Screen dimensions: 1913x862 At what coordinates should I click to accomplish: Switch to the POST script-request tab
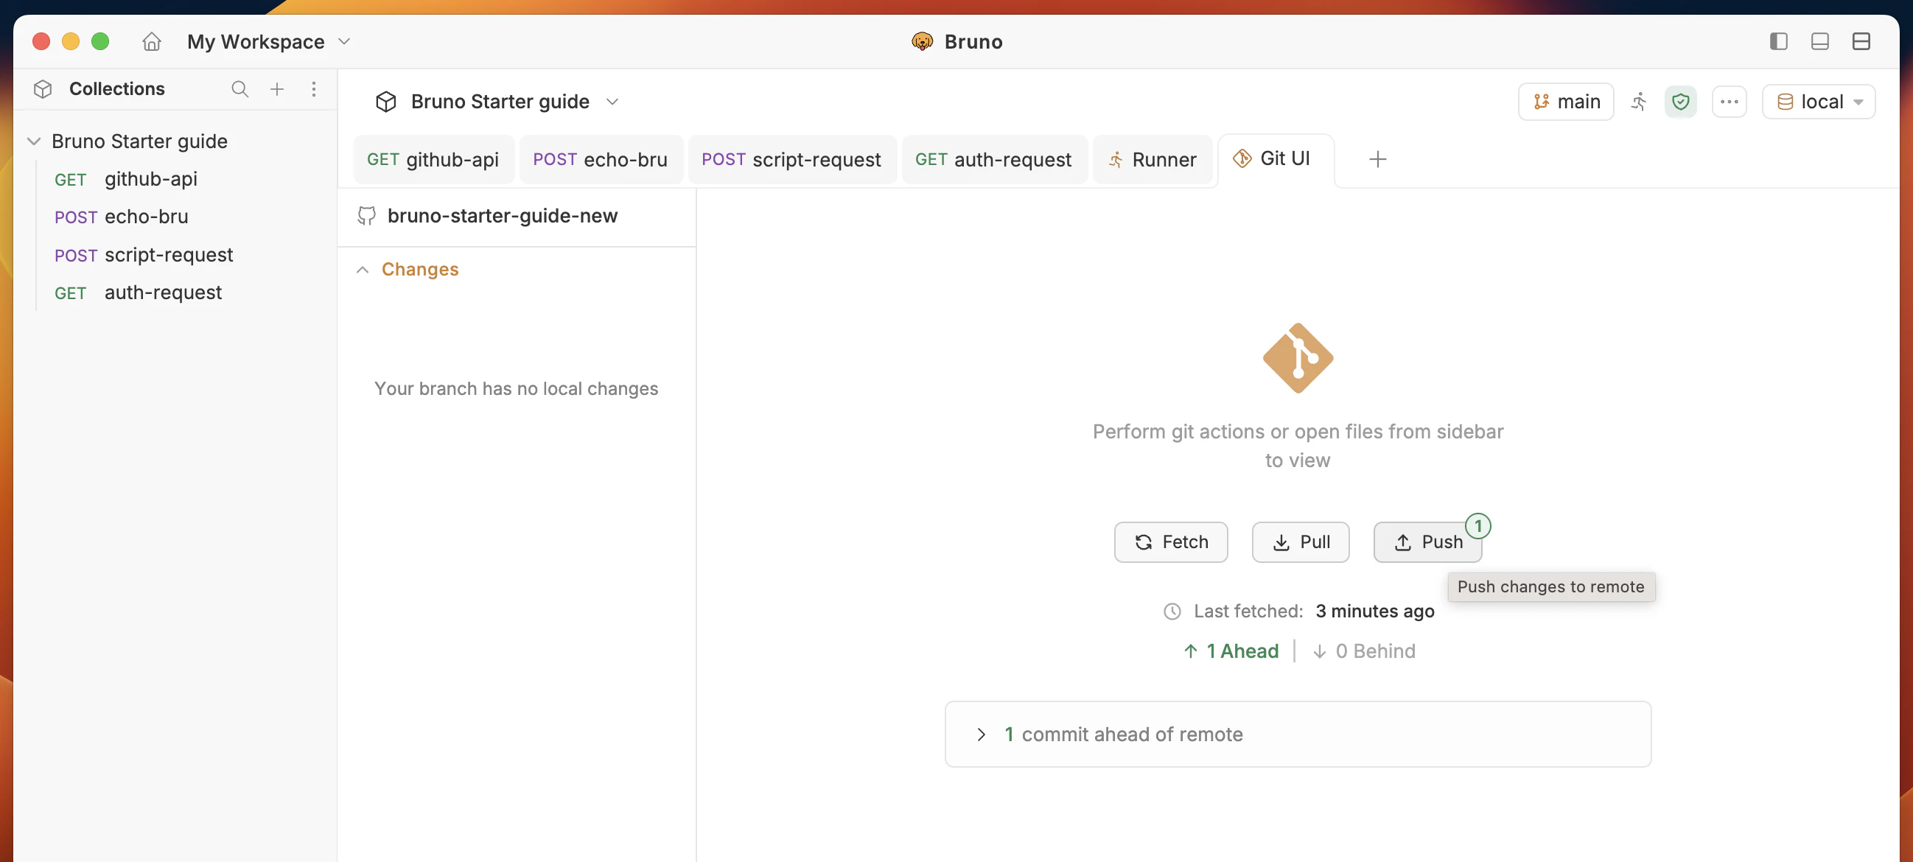[791, 160]
